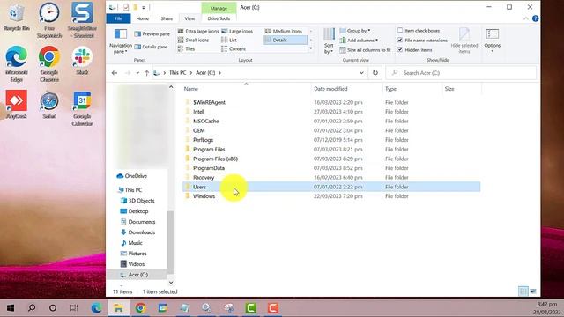The image size is (564, 317).
Task: Expand This PC breadcrumb chevron
Action: pyautogui.click(x=191, y=73)
